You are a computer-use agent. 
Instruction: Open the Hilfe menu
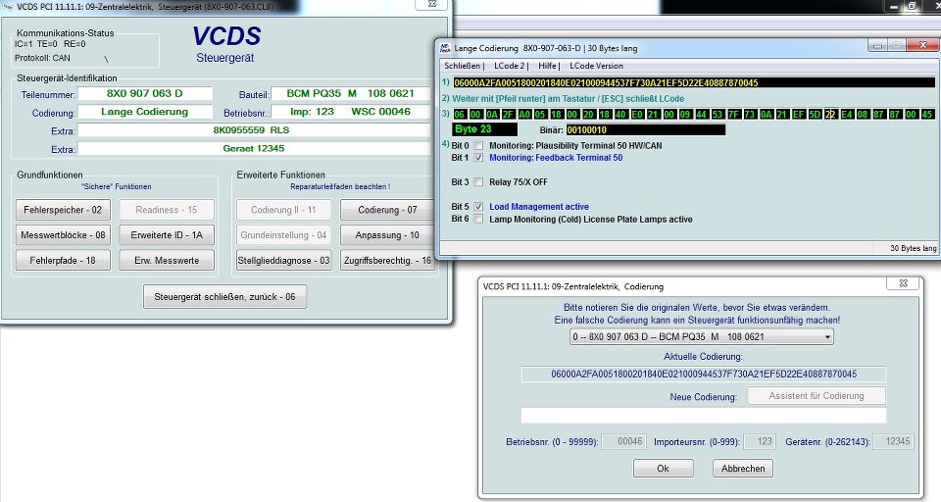tap(549, 66)
